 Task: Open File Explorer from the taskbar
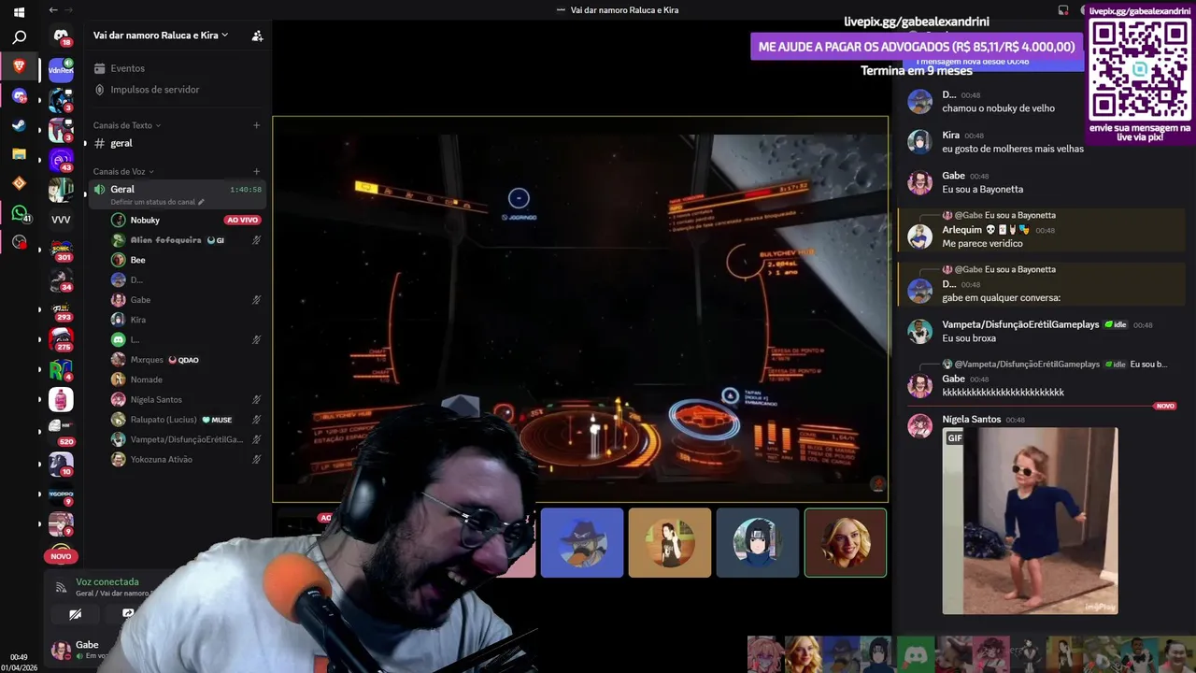(x=19, y=154)
